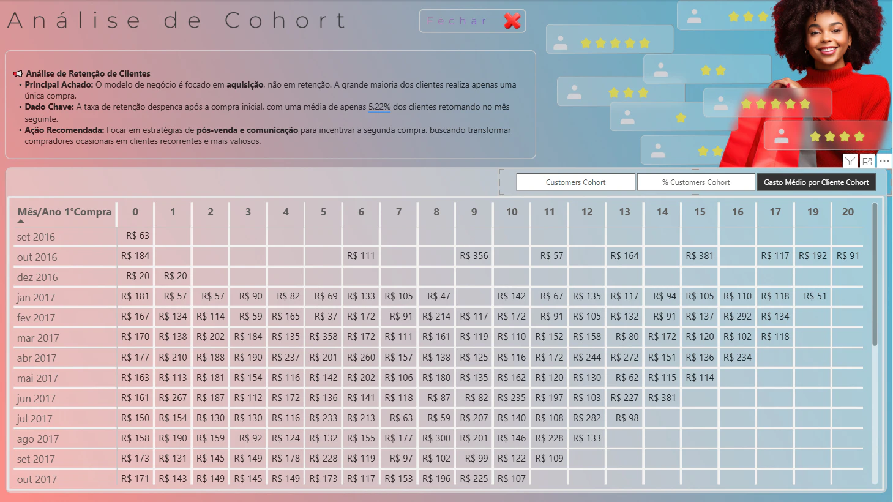Click column header 10

coord(512,212)
